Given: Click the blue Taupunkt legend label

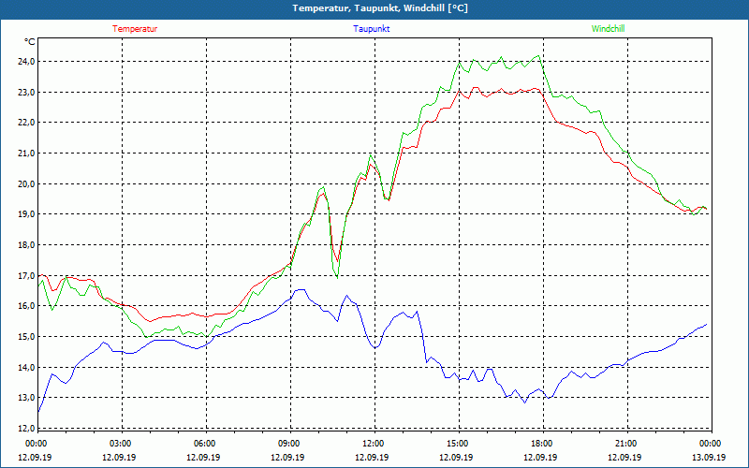Looking at the screenshot, I should coord(372,29).
